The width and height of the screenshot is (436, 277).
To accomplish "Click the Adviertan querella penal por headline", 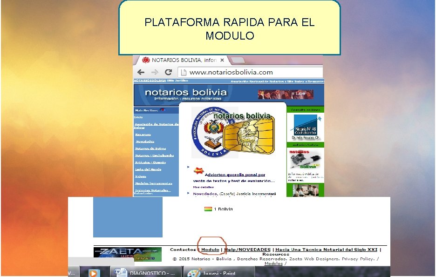I will coord(235,175).
